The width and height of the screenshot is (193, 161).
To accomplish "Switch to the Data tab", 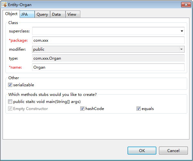I will coord(57,14).
